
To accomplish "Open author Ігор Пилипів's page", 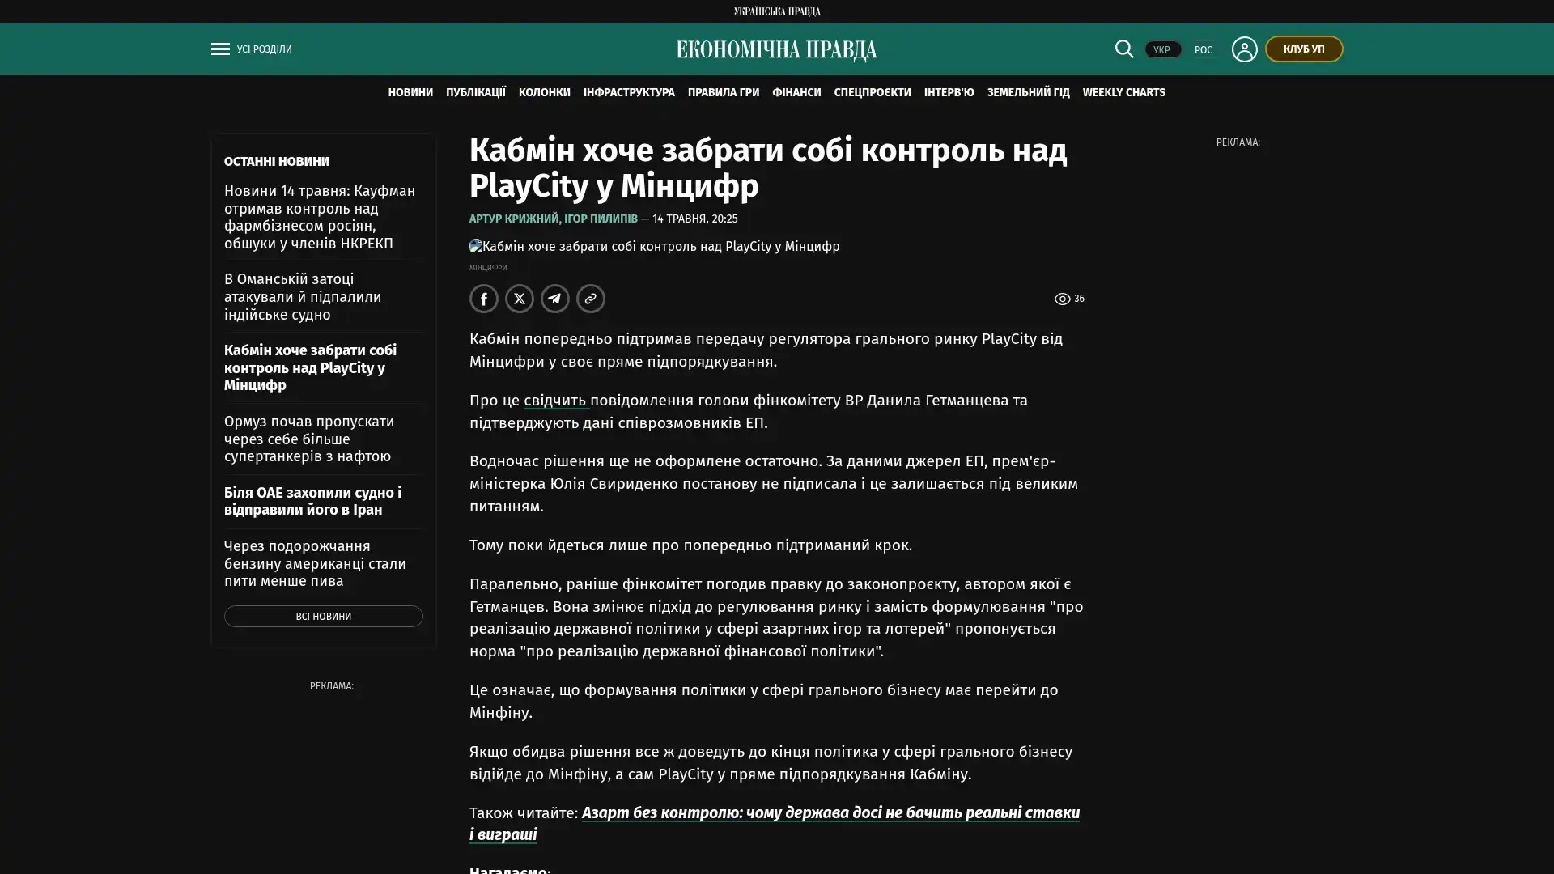I will point(601,219).
